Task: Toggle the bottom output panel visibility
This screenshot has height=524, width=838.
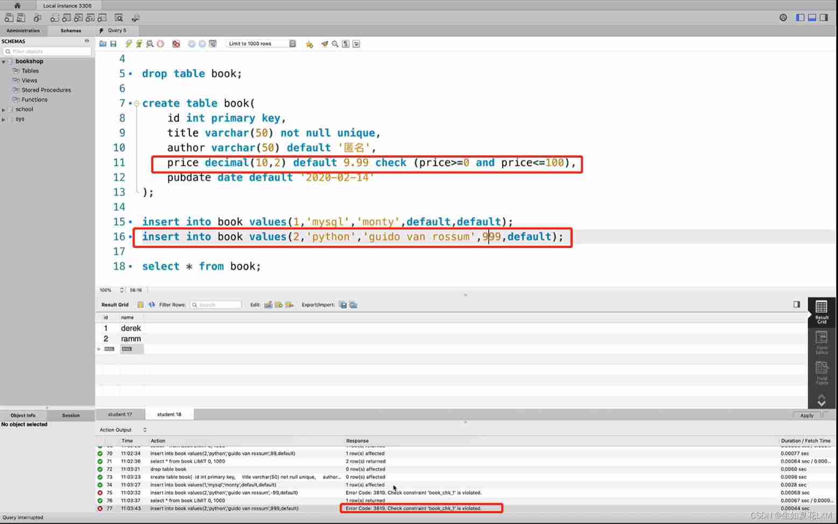Action: [812, 18]
